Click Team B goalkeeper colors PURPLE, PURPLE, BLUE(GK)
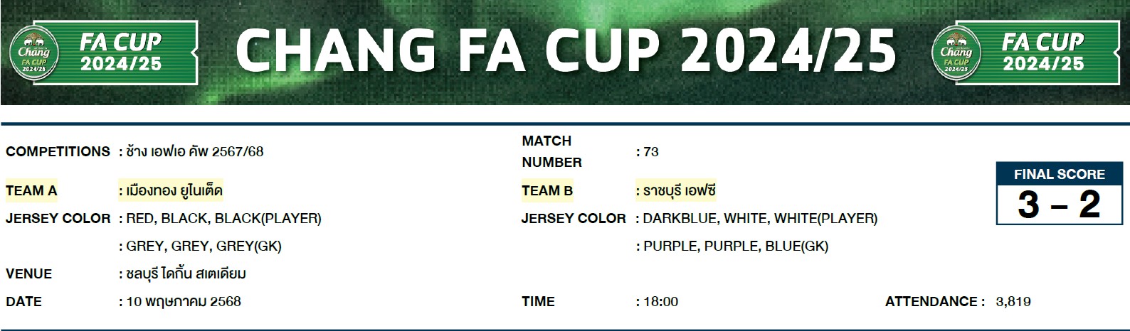Image resolution: width=1130 pixels, height=331 pixels. [x=736, y=246]
